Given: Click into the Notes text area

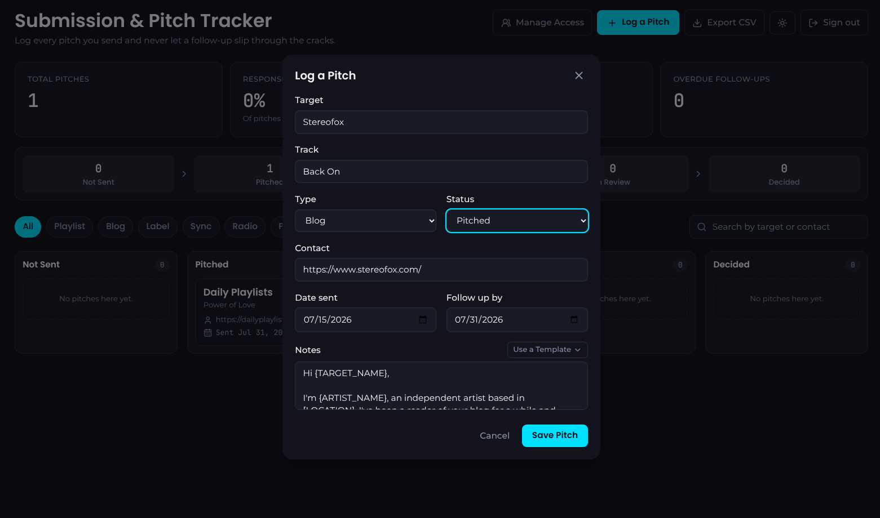Looking at the screenshot, I should tap(441, 386).
